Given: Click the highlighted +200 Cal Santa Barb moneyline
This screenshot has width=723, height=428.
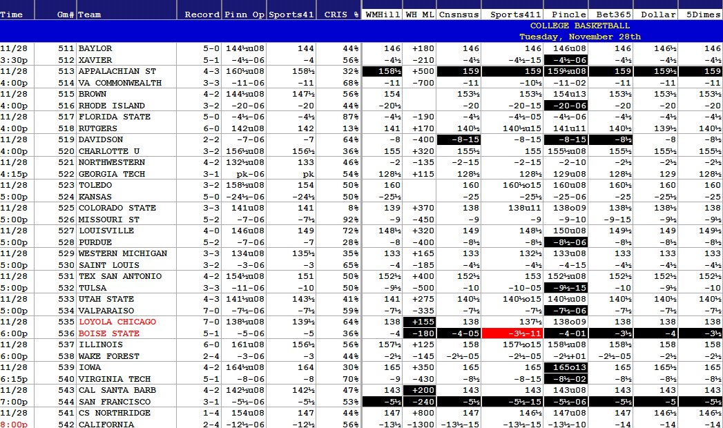Looking at the screenshot, I should pos(419,391).
